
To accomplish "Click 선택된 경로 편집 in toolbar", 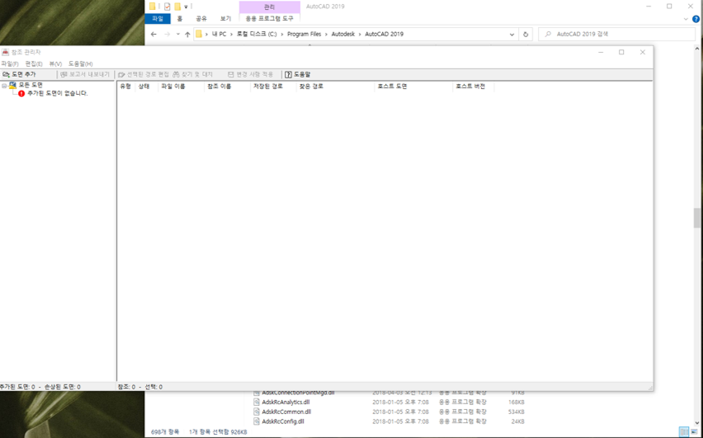I will click(x=144, y=74).
